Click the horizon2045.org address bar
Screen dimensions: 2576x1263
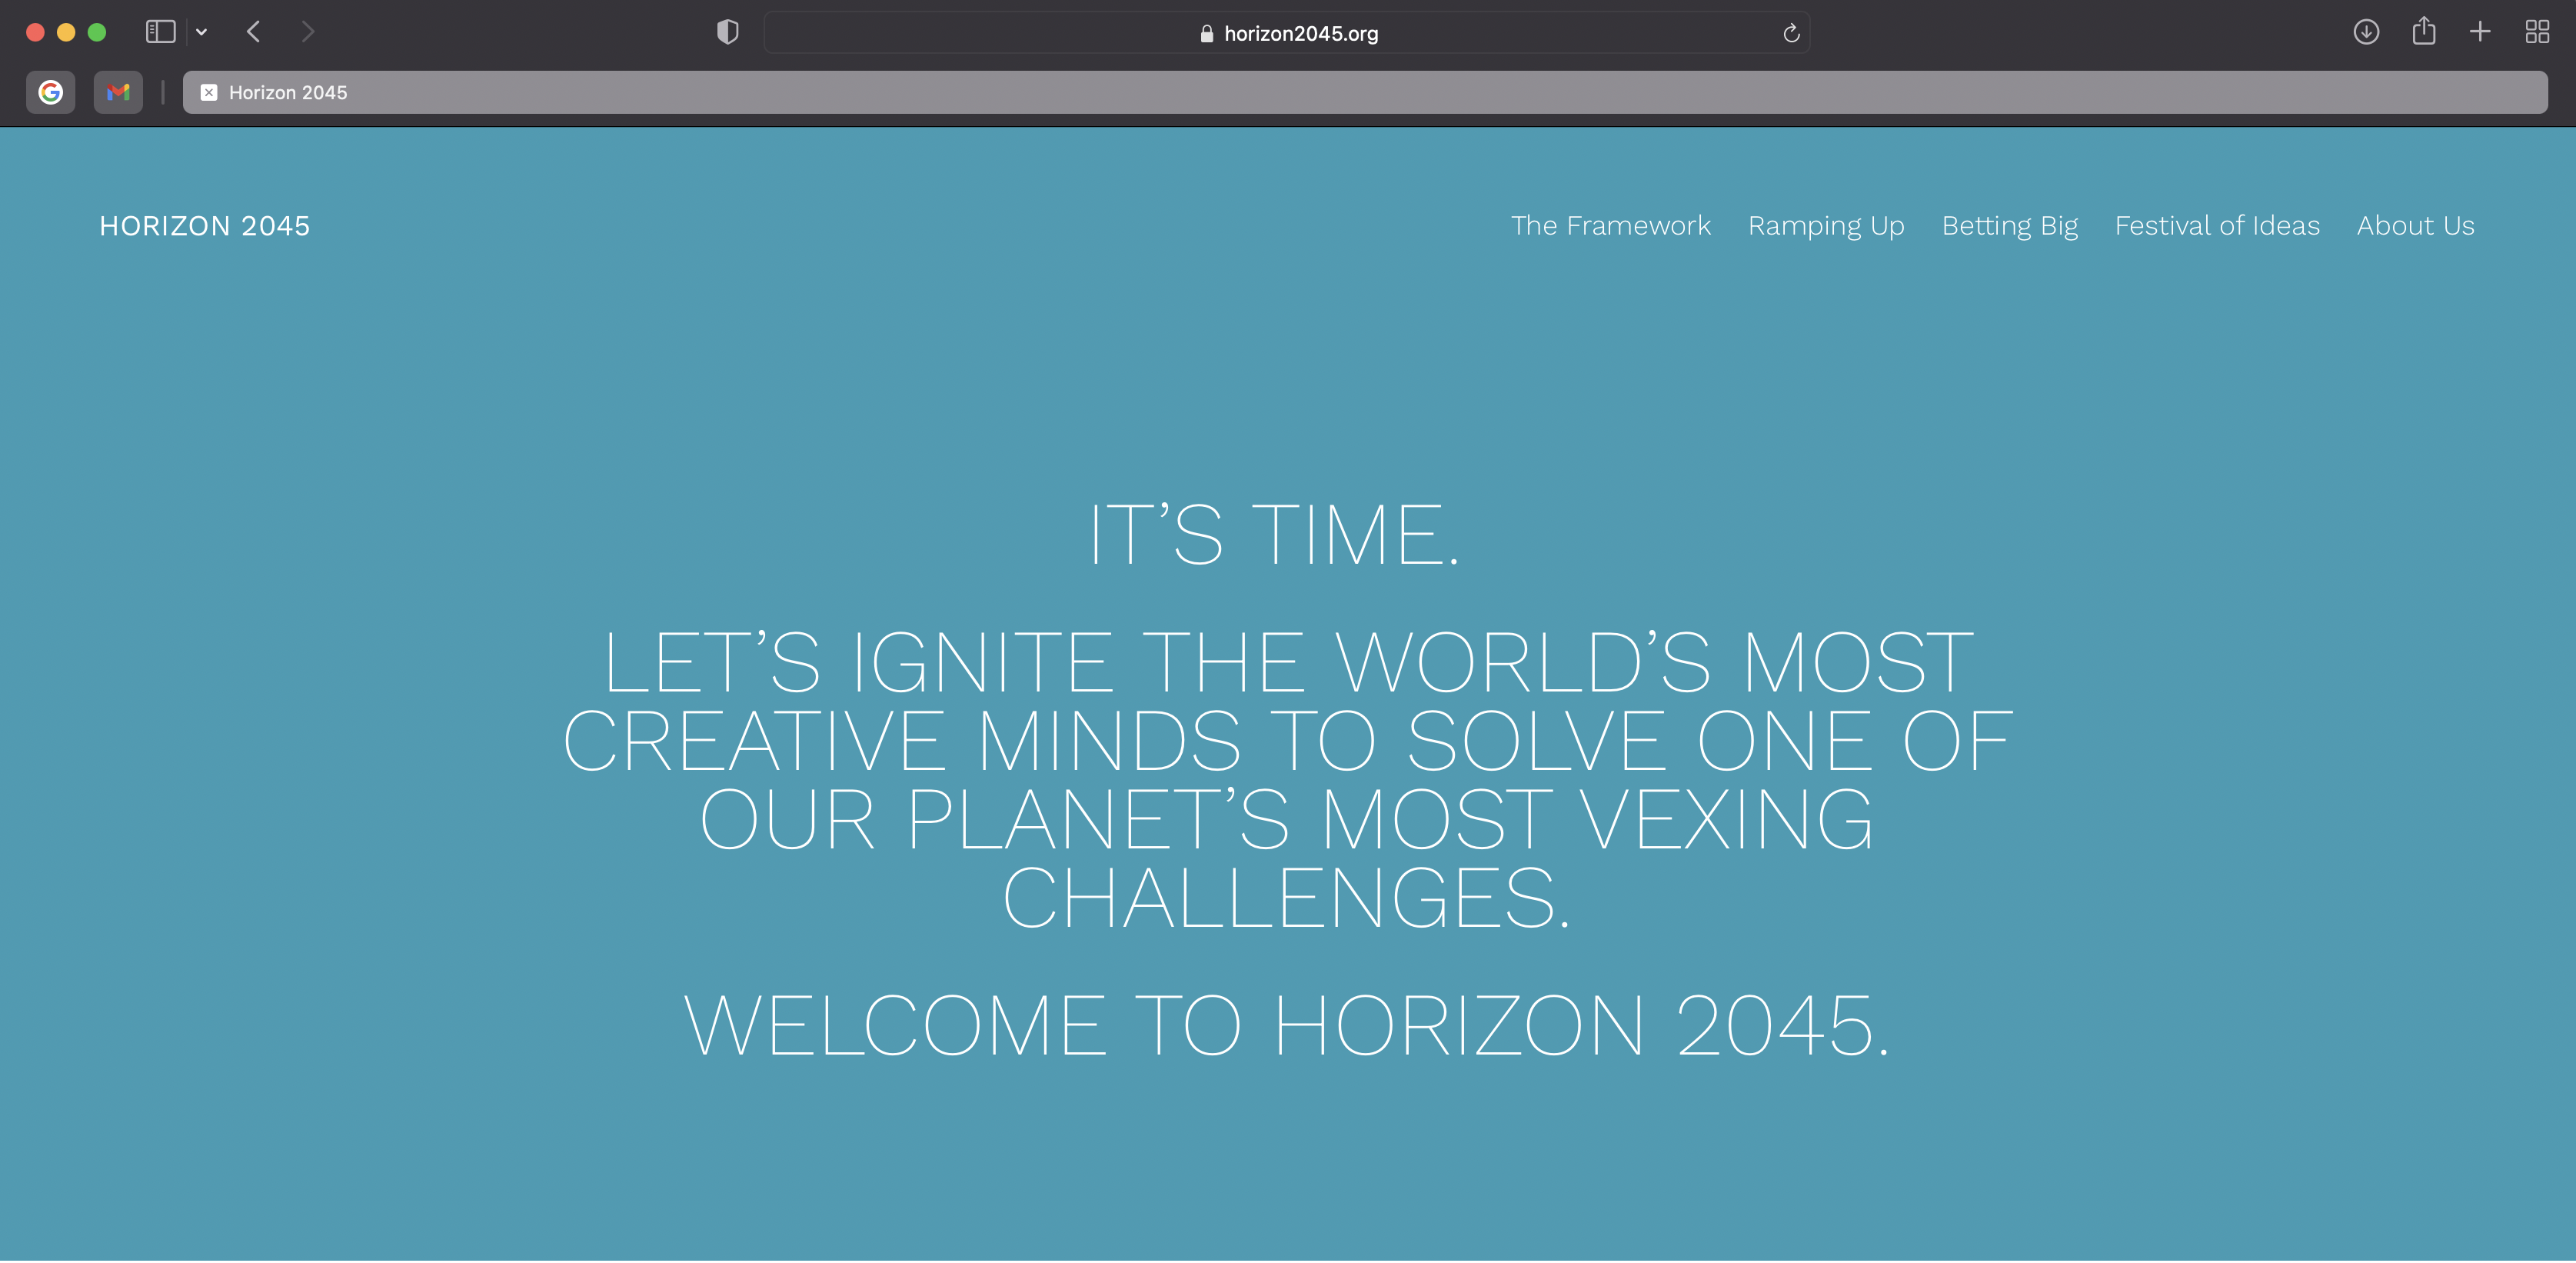[1299, 33]
